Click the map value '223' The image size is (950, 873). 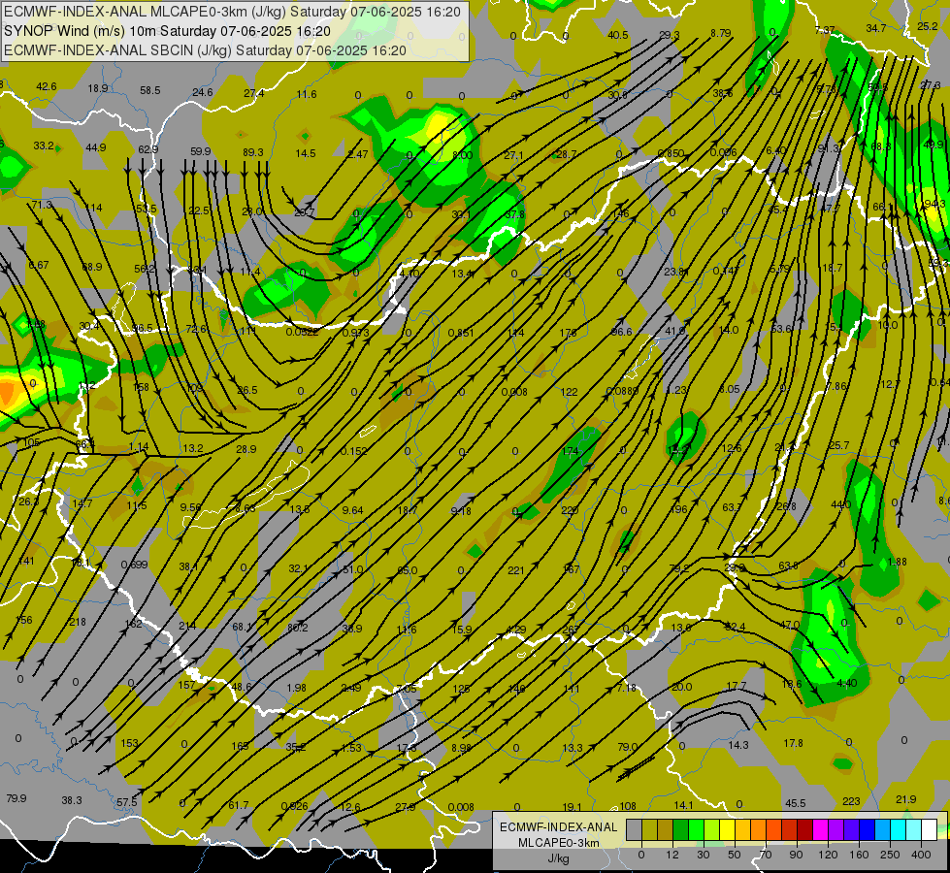[851, 801]
